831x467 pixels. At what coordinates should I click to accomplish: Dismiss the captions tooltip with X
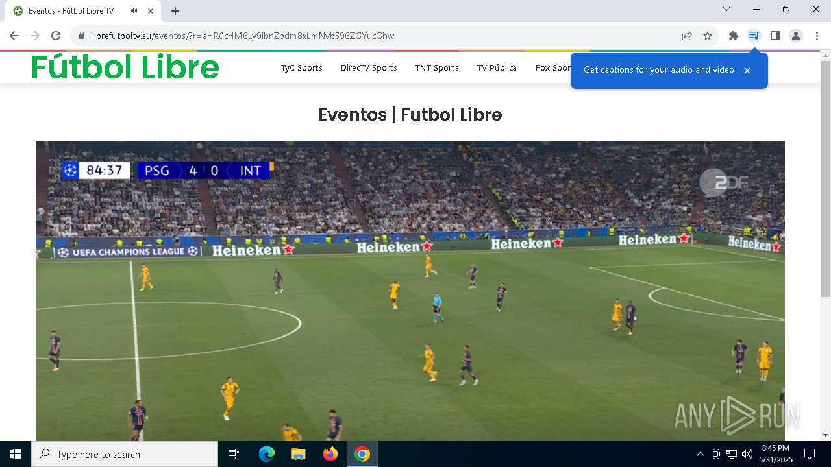pos(747,71)
